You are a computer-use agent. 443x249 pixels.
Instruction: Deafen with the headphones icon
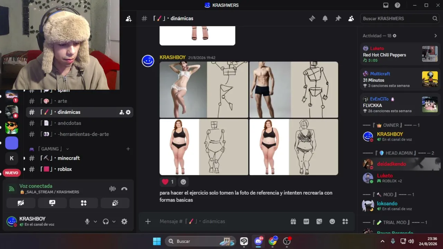[106, 222]
